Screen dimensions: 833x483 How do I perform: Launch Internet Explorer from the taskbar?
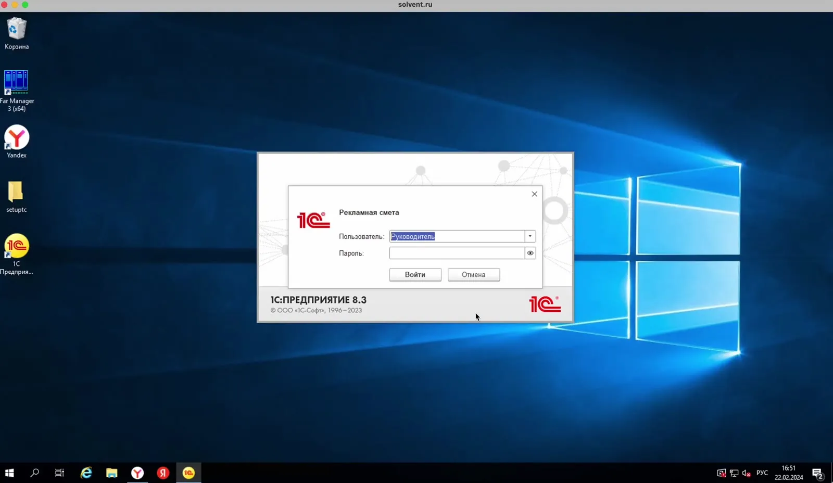(x=86, y=473)
